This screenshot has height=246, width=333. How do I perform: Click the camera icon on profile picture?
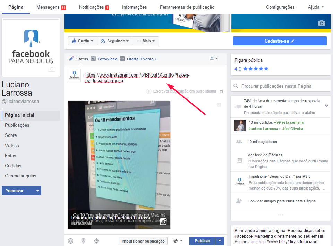pos(52,69)
